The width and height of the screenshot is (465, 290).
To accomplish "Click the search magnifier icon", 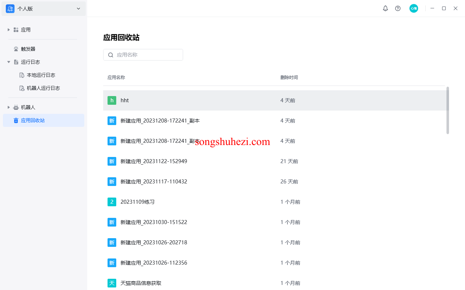I will [x=111, y=55].
